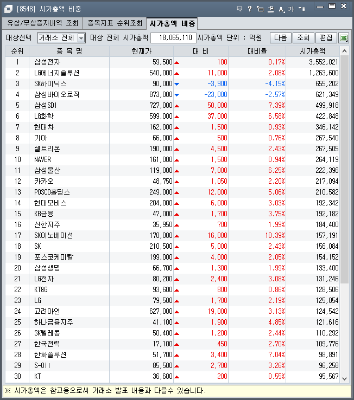This screenshot has width=354, height=400.
Task: Export the table with the Excel icon
Action: coord(344,38)
